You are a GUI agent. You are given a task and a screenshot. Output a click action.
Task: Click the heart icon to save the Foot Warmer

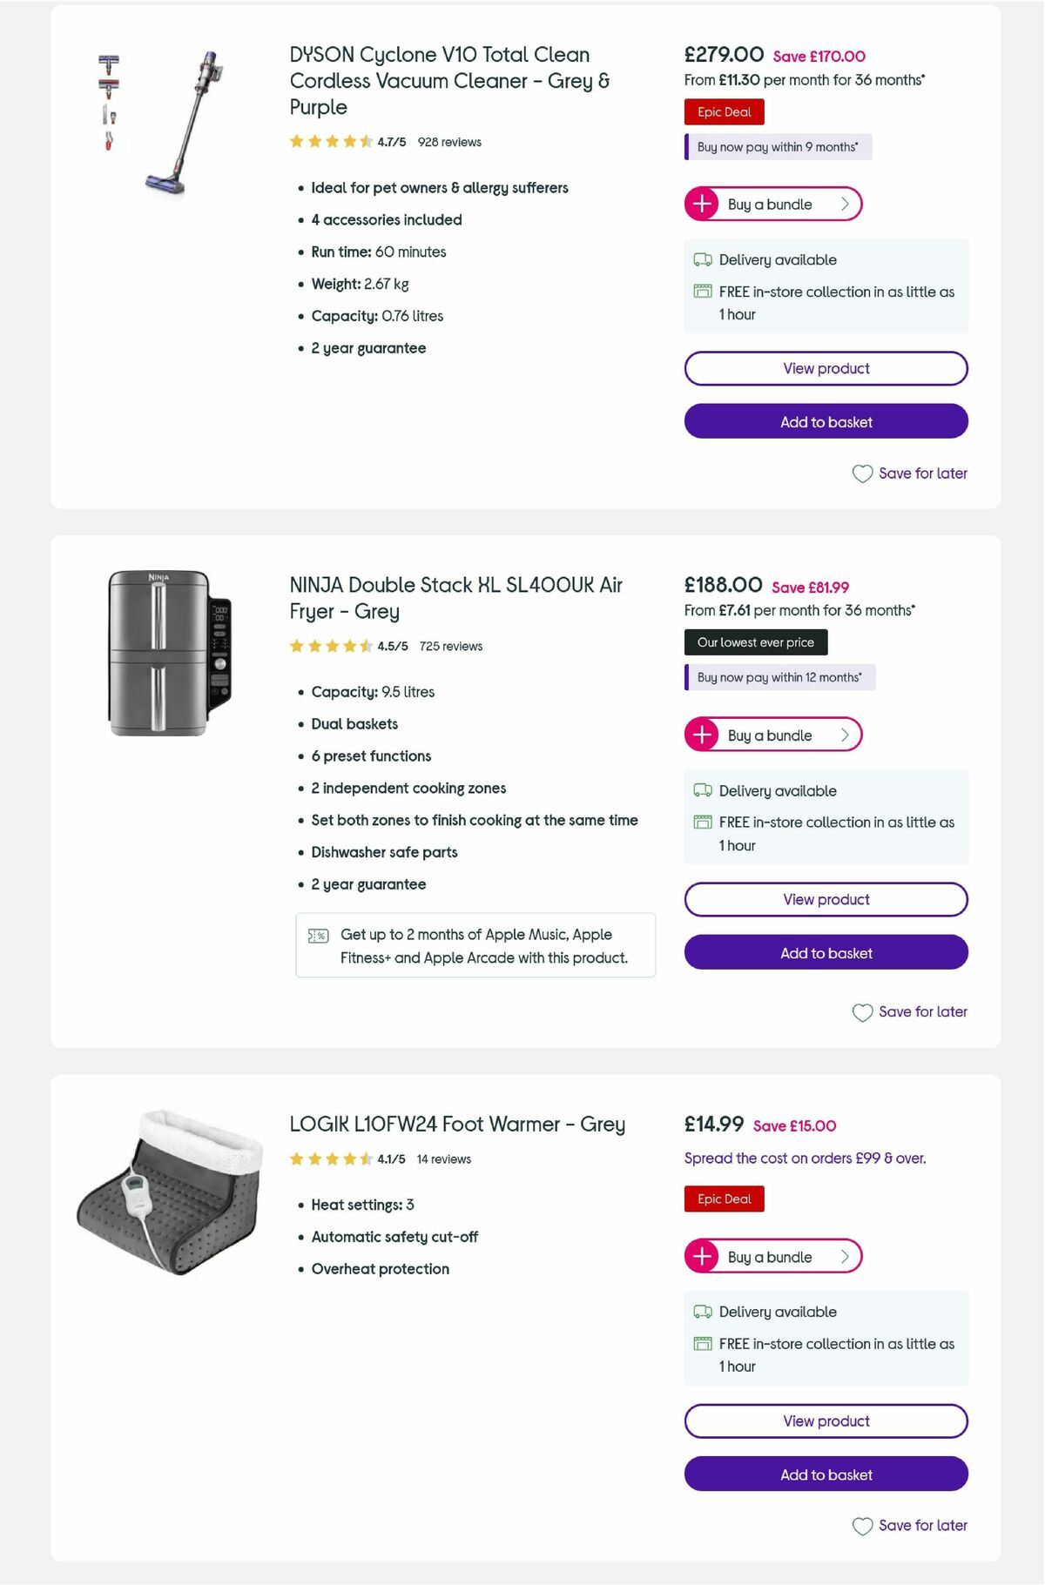862,1525
